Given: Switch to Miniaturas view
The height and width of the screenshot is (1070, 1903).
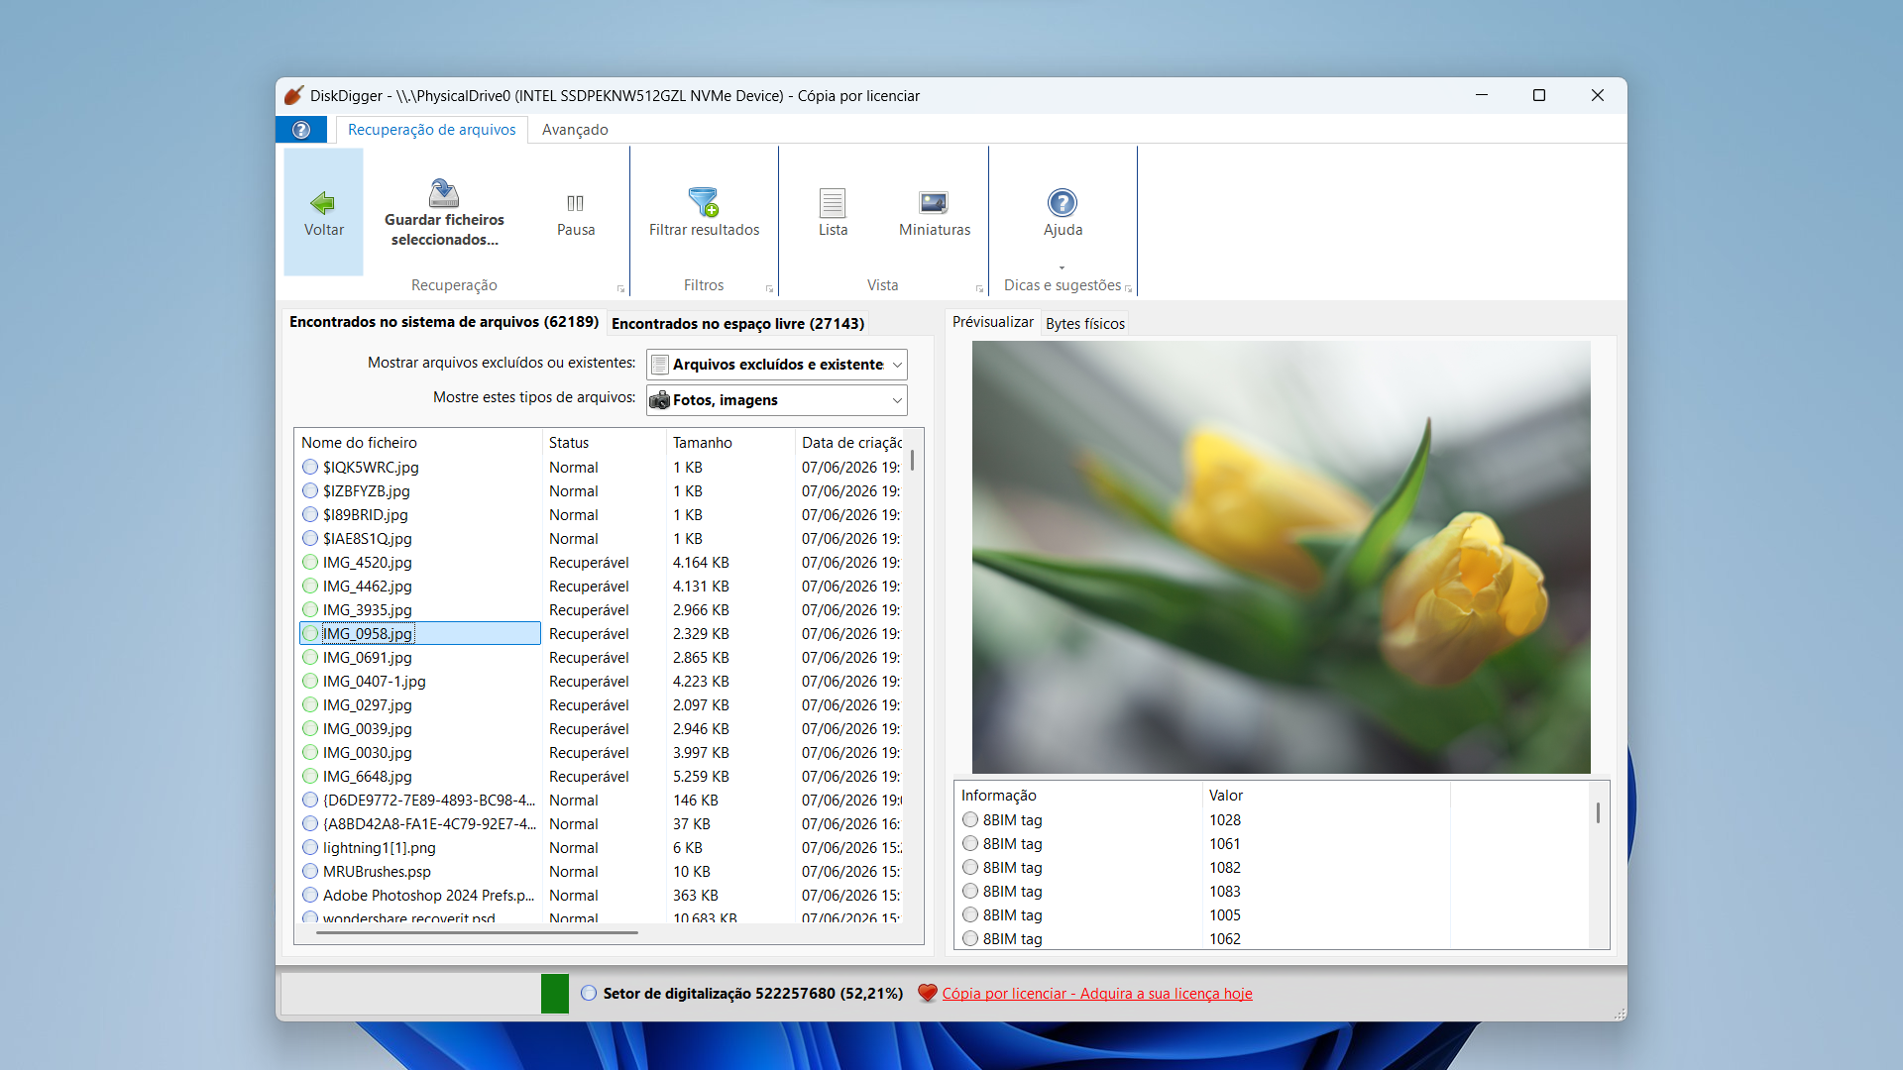Looking at the screenshot, I should [x=935, y=212].
